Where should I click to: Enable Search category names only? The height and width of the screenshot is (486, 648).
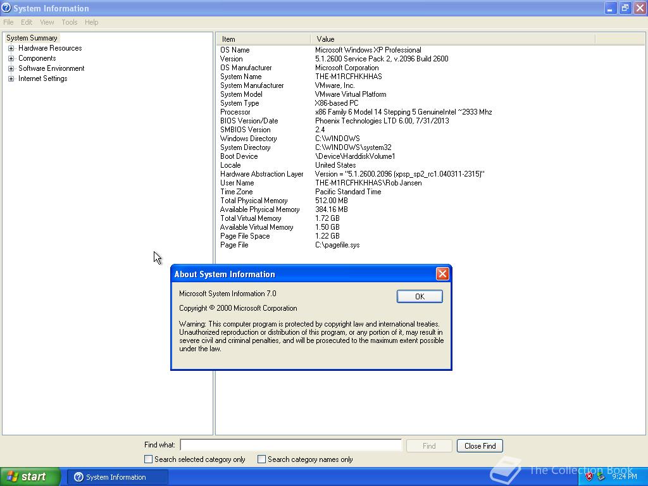click(261, 459)
